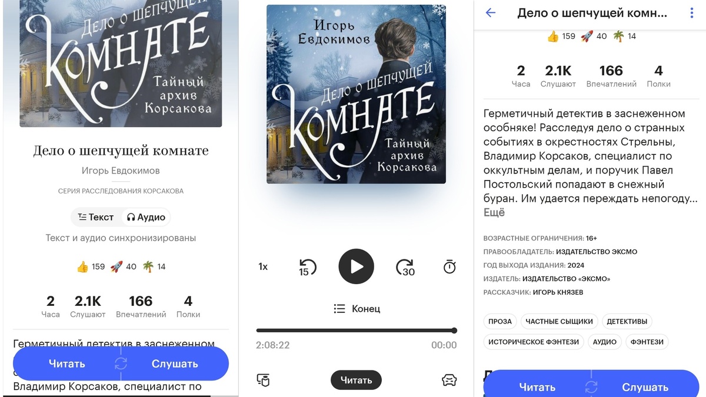
Task: Select the ДЕТЕКТИВЫ genre tag
Action: tap(627, 322)
